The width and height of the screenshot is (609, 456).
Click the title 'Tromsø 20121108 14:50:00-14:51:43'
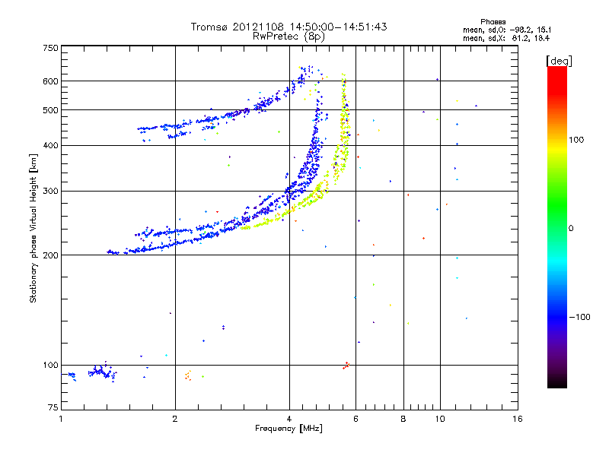pyautogui.click(x=289, y=27)
